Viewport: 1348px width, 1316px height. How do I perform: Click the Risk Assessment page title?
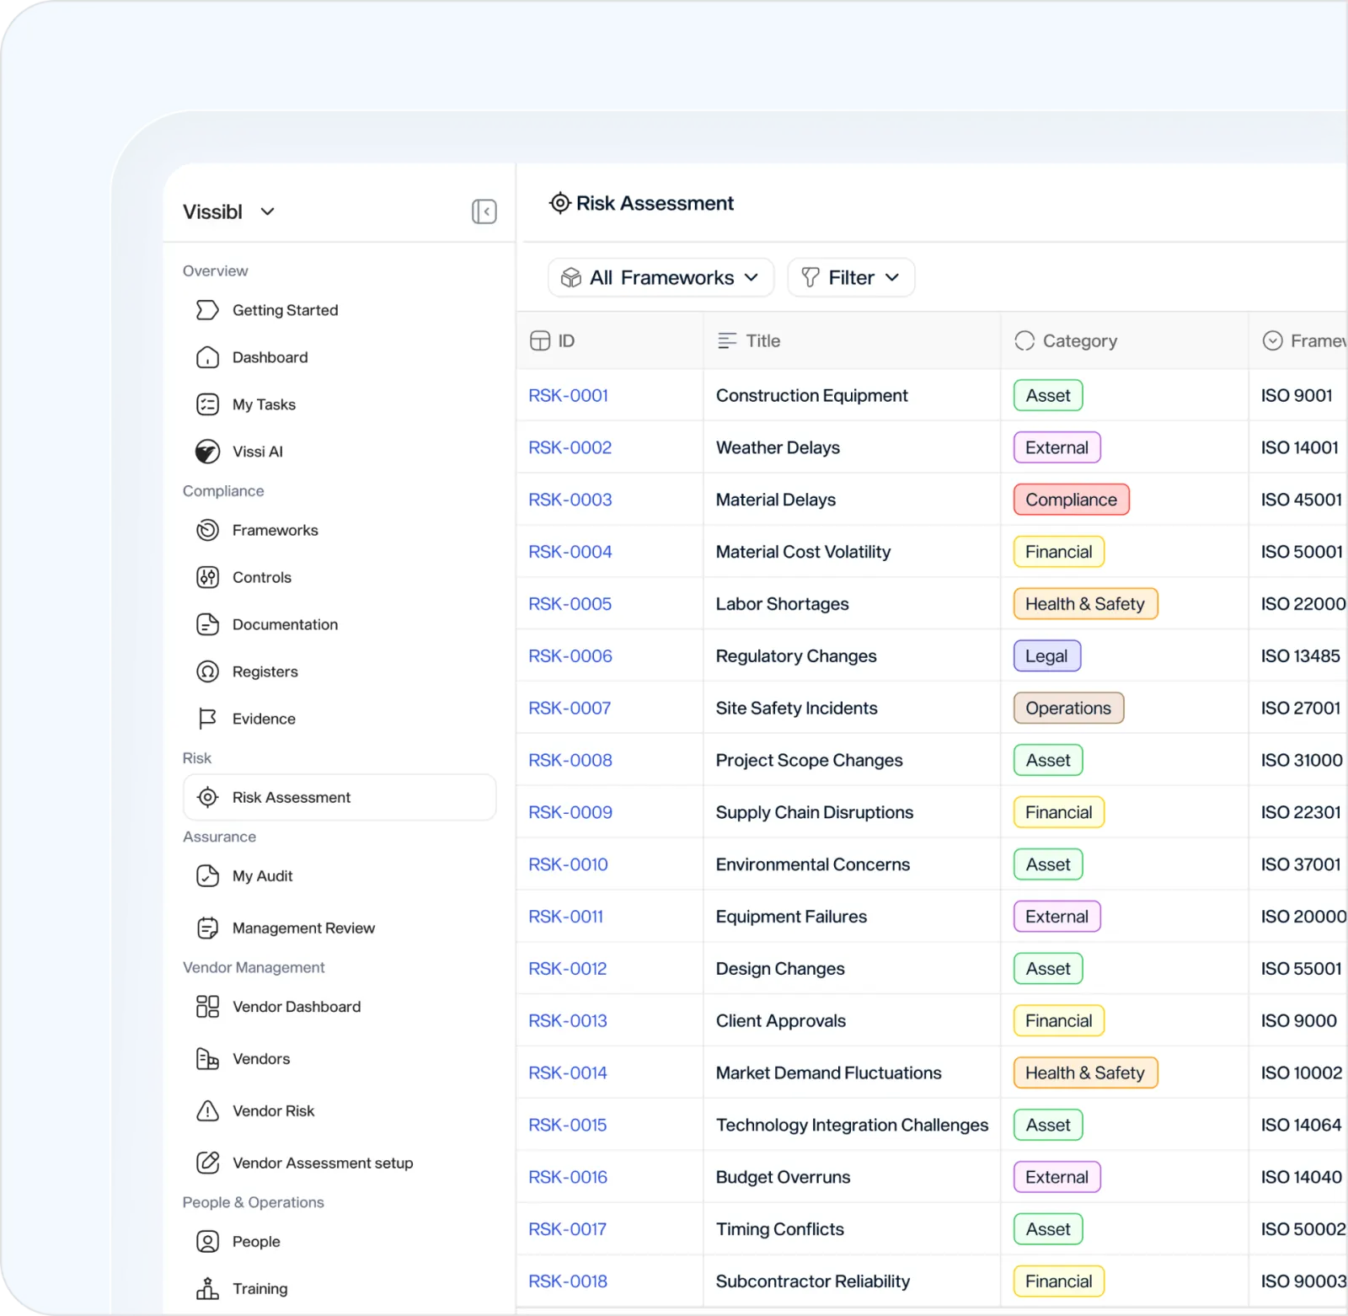(655, 203)
